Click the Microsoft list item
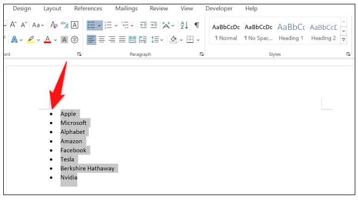The width and height of the screenshot is (358, 200). coord(74,123)
